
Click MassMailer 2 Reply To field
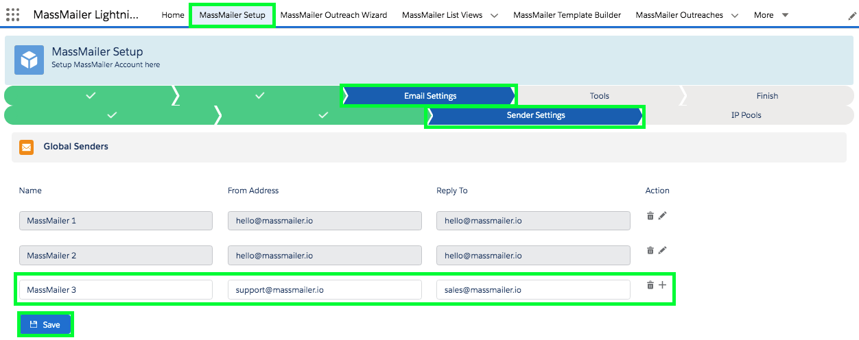(x=533, y=256)
